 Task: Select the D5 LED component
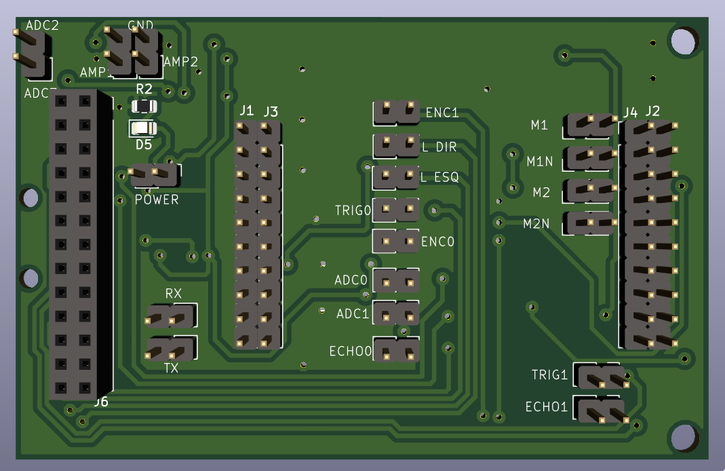click(x=143, y=128)
